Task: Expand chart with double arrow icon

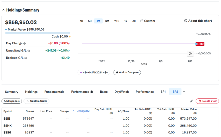Action: [x=190, y=53]
